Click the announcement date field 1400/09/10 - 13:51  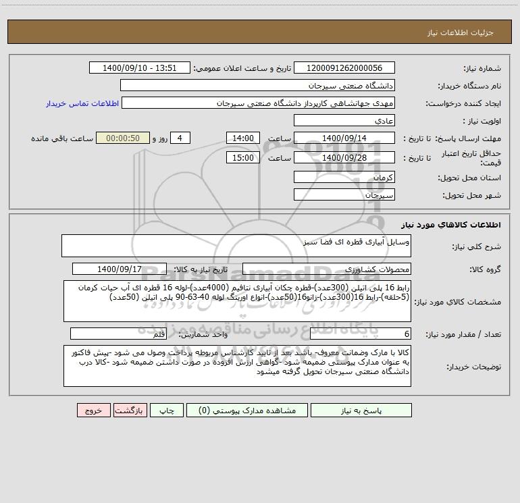140,68
